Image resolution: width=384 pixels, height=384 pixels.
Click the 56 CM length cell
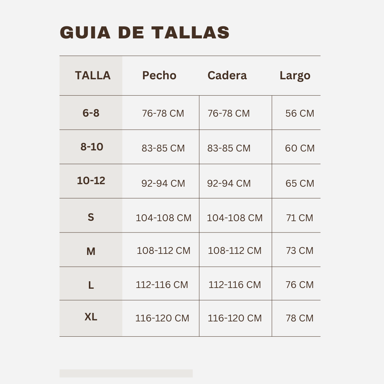[300, 113]
